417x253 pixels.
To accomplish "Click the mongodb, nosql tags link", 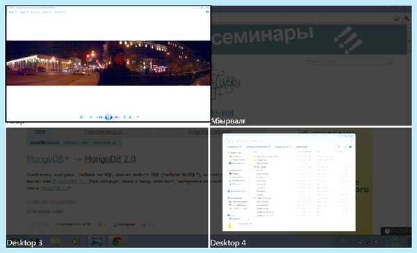I will (x=47, y=211).
